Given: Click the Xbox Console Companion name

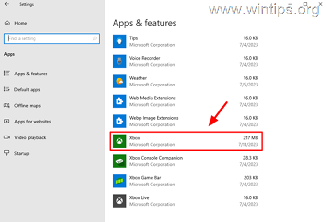Looking at the screenshot, I should click(156, 158).
